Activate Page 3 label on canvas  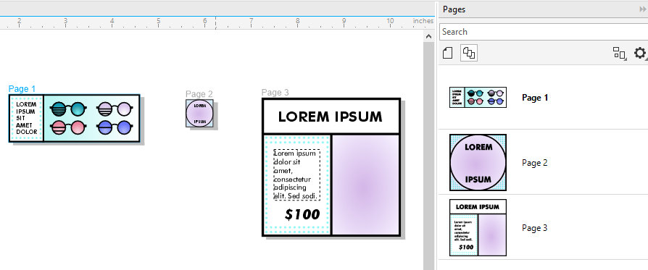click(x=275, y=93)
